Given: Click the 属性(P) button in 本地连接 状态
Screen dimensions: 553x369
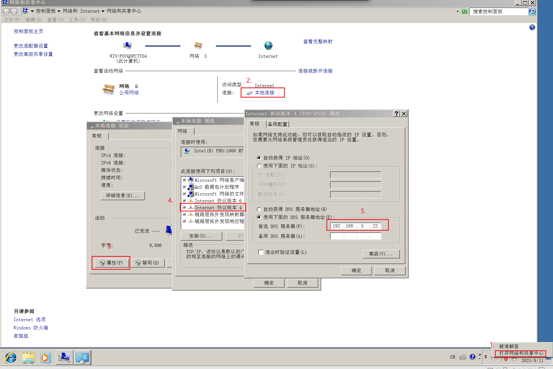Looking at the screenshot, I should pos(111,263).
